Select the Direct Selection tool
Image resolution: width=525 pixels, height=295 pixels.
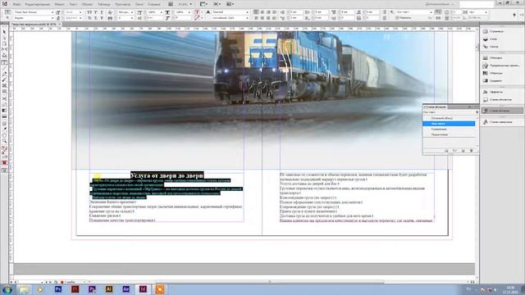point(4,38)
